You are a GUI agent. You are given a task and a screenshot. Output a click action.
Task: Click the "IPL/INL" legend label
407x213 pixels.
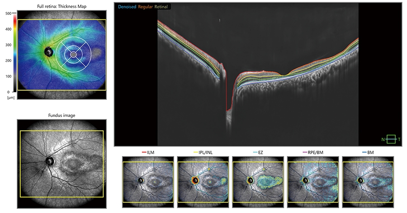(x=206, y=153)
